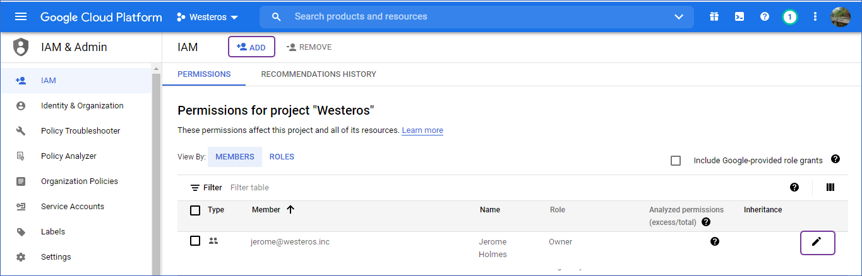Click the Labels tag icon

21,232
